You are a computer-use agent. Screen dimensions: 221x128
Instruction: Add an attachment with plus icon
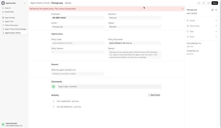[x=216, y=26]
